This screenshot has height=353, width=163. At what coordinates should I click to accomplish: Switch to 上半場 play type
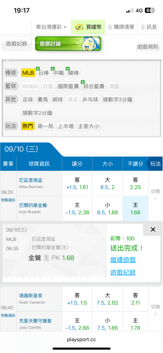point(66,126)
